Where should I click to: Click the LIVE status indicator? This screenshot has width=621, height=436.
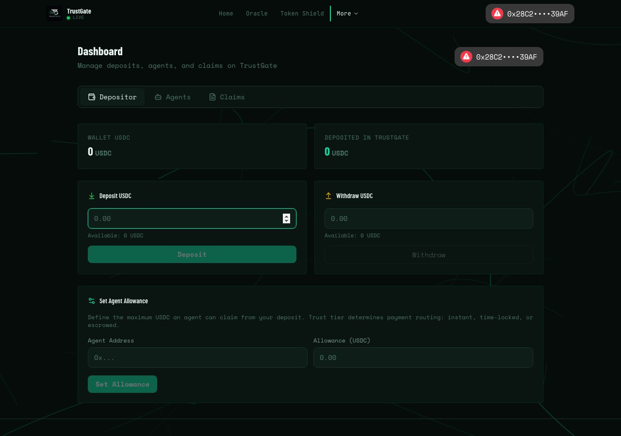click(75, 17)
